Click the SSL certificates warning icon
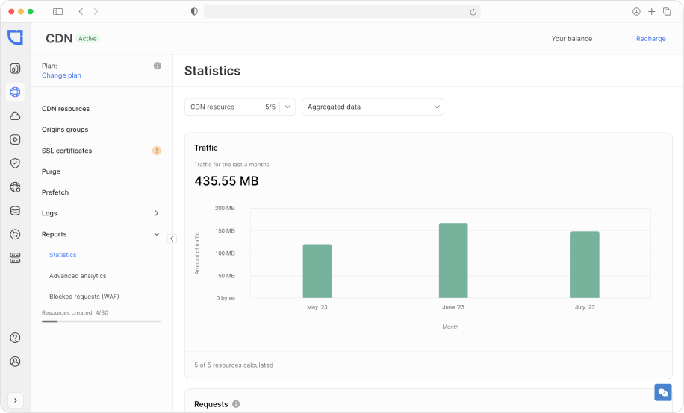The width and height of the screenshot is (684, 413). point(157,151)
